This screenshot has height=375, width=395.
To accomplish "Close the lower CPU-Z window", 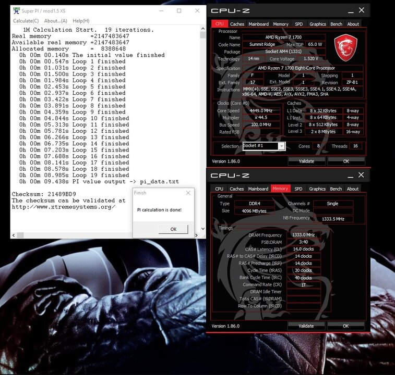I will (361, 175).
